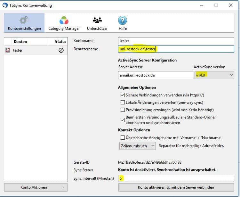Open Kontoeinstellungen gear icon tab
This screenshot has width=240, height=197.
24,21
